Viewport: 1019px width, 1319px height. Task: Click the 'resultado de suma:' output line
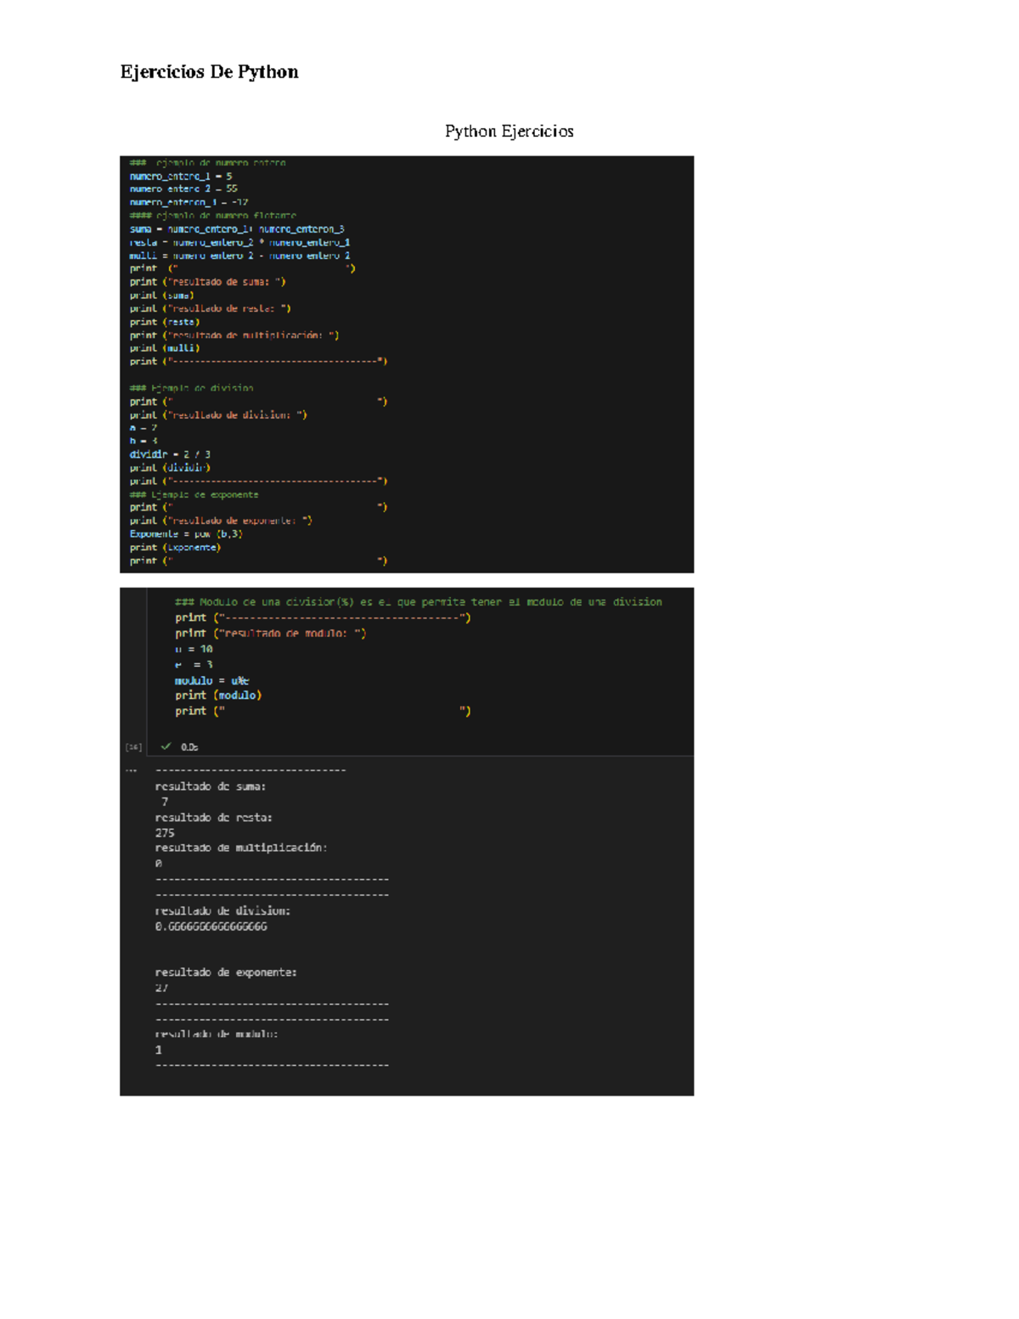[x=210, y=786]
